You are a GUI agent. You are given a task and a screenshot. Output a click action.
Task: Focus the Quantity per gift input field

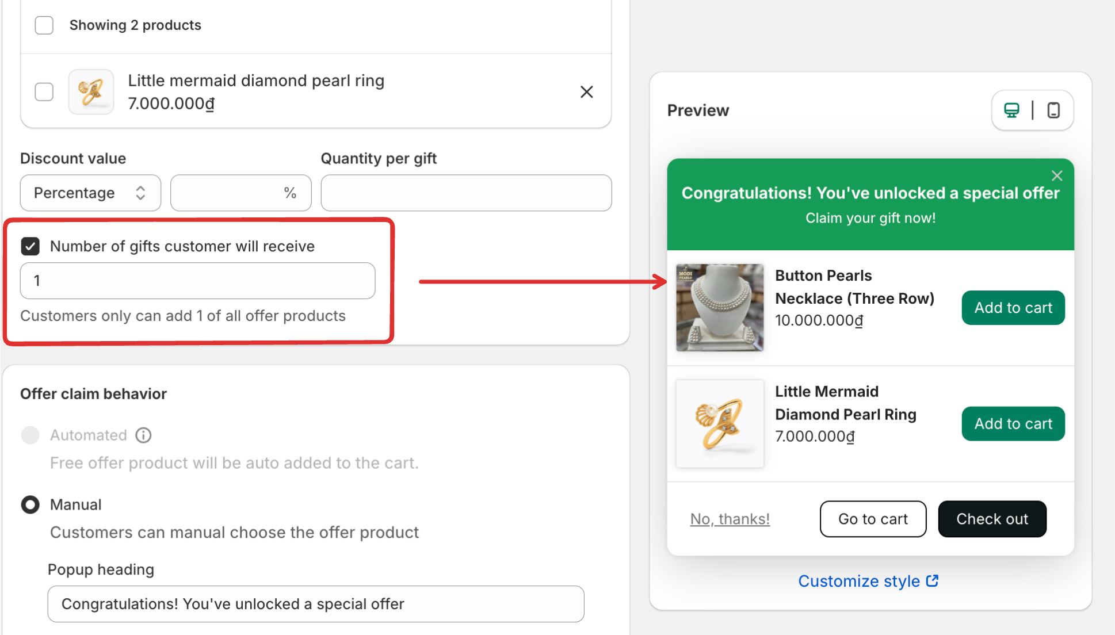coord(466,193)
